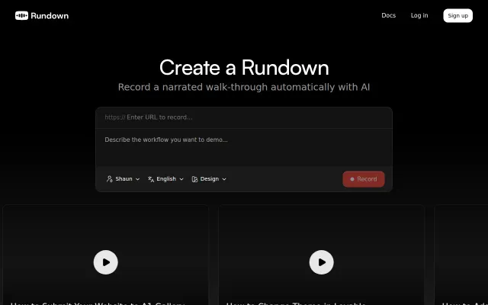Viewport: 488px width, 305px height.
Task: Play the A1 Gallery submission video
Action: tap(106, 262)
